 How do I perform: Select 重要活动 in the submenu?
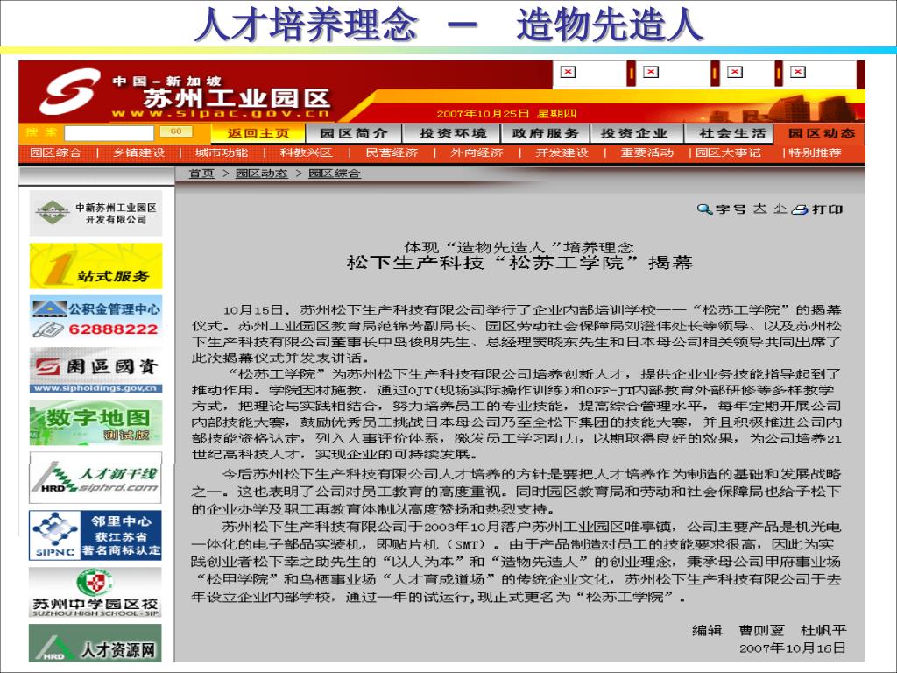tap(647, 152)
